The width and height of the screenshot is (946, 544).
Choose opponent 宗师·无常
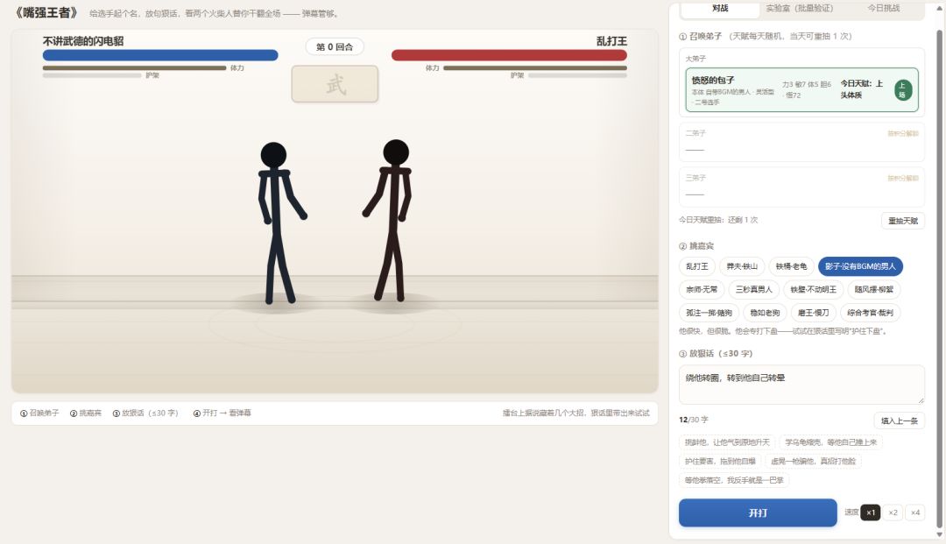click(x=701, y=289)
